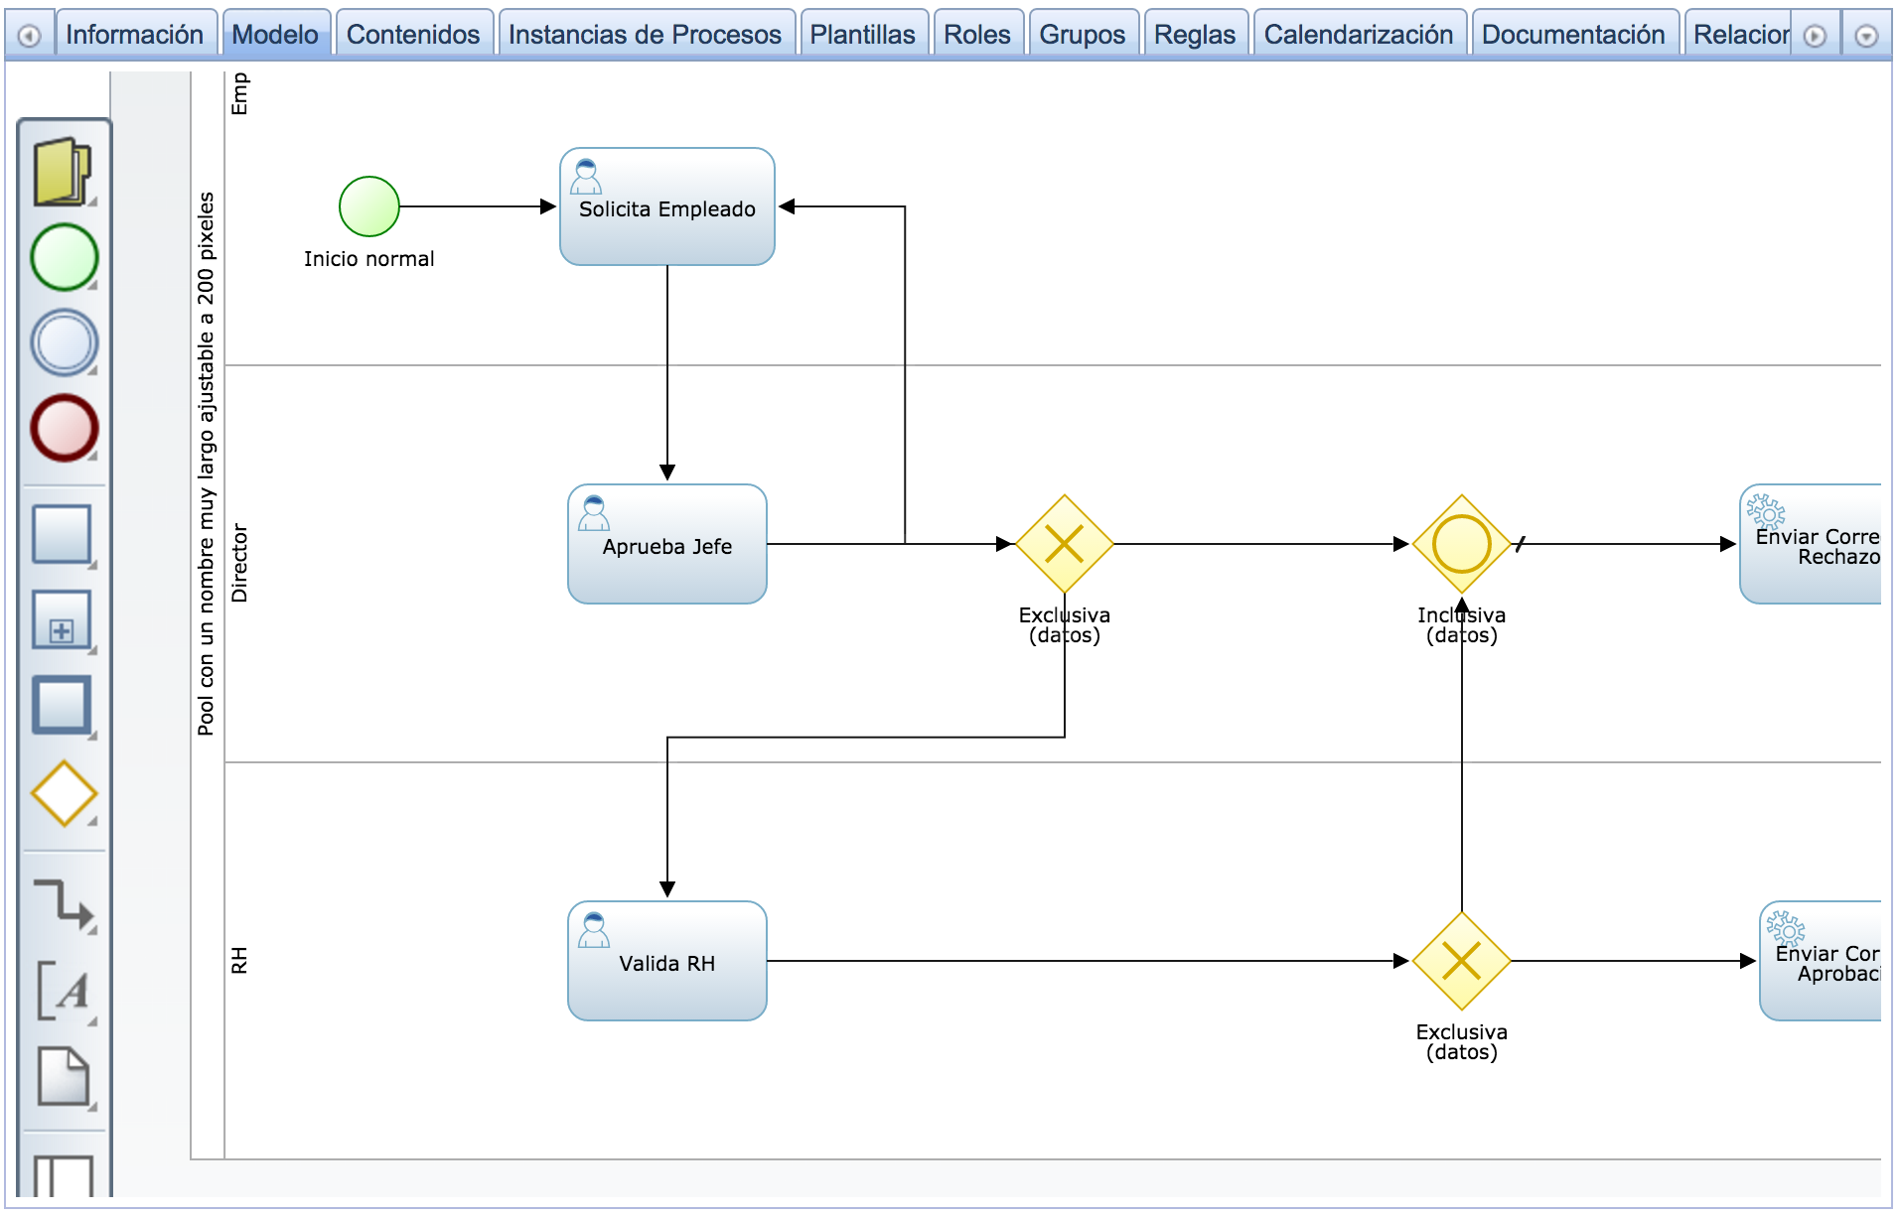Select the green start event tool
This screenshot has height=1215, width=1901.
(64, 257)
